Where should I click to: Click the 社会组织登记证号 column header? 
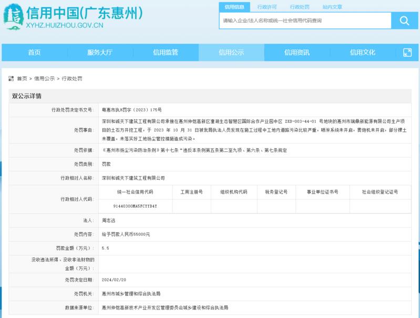(x=380, y=192)
